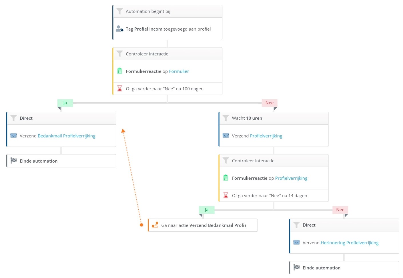Viewport: 403px width, 278px height.
Task: Select the red Nee branch label under first check
Action: click(270, 103)
